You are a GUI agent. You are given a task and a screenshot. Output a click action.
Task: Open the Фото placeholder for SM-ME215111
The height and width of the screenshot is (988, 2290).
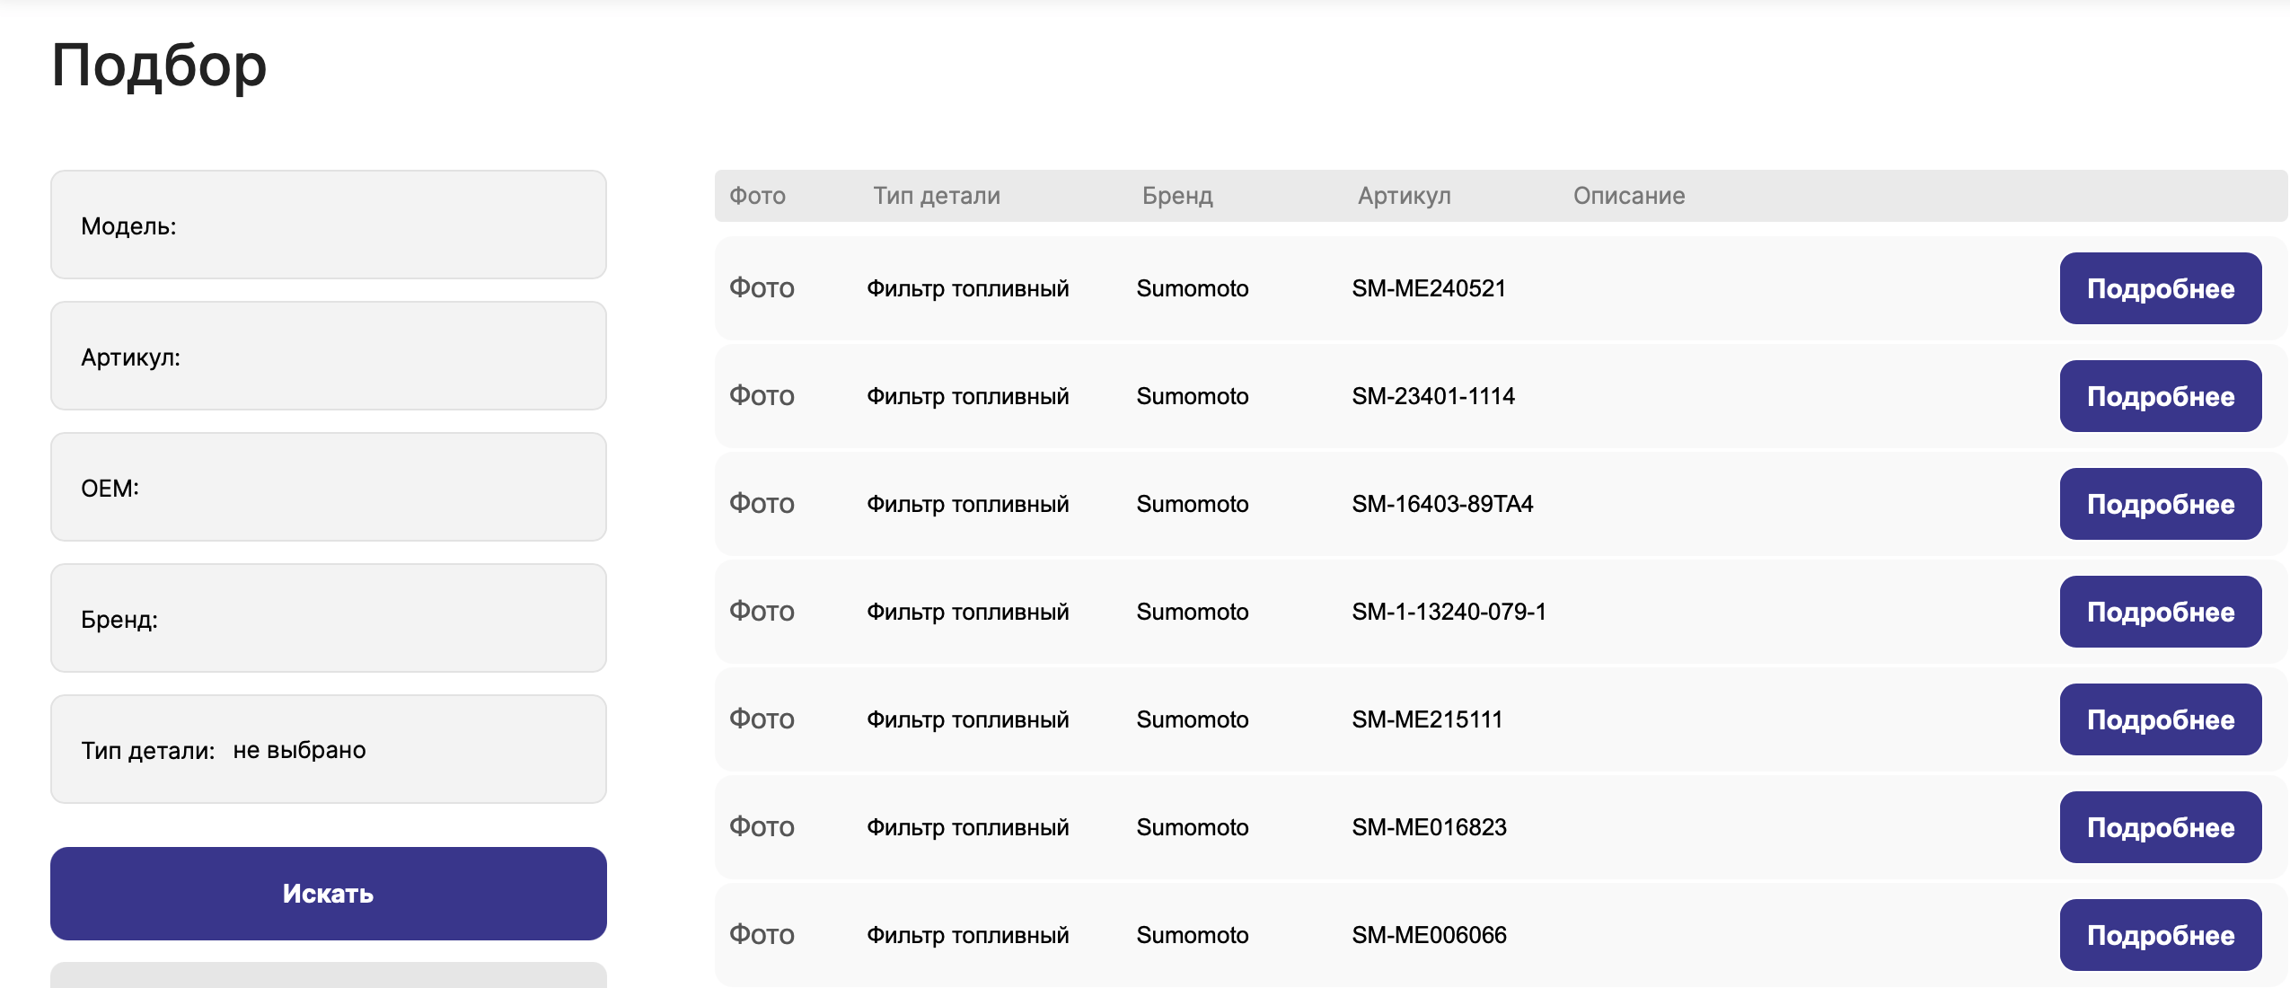tap(762, 719)
